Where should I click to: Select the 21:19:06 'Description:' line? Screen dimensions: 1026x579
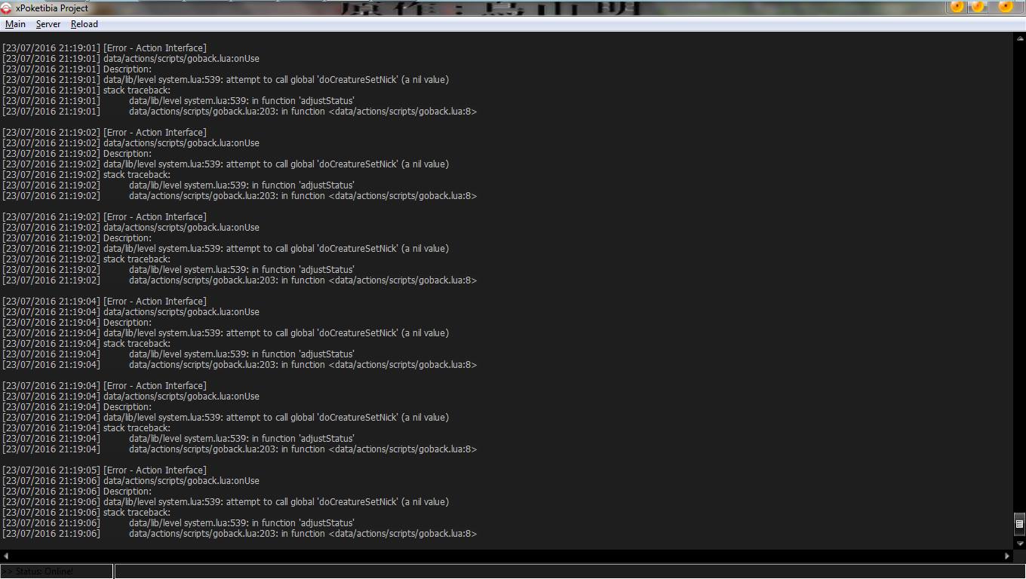[77, 492]
